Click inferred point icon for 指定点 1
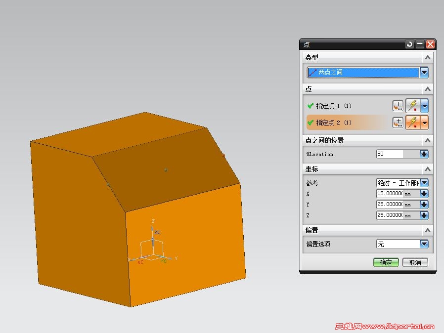 tap(413, 106)
